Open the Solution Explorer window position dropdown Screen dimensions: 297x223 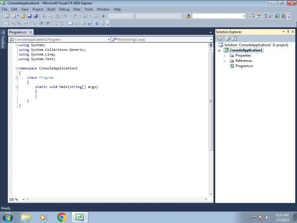(284, 32)
